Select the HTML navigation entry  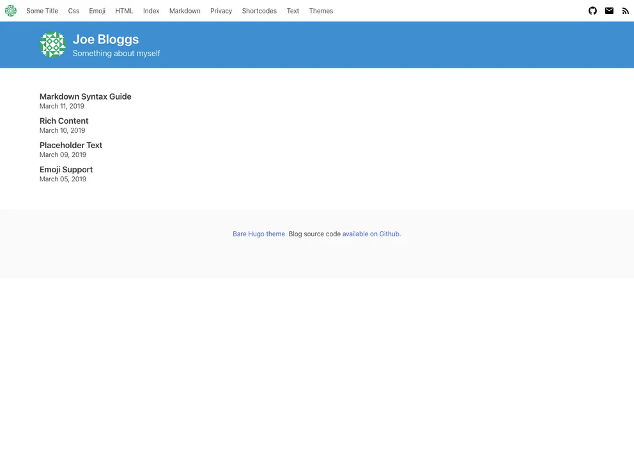(123, 11)
